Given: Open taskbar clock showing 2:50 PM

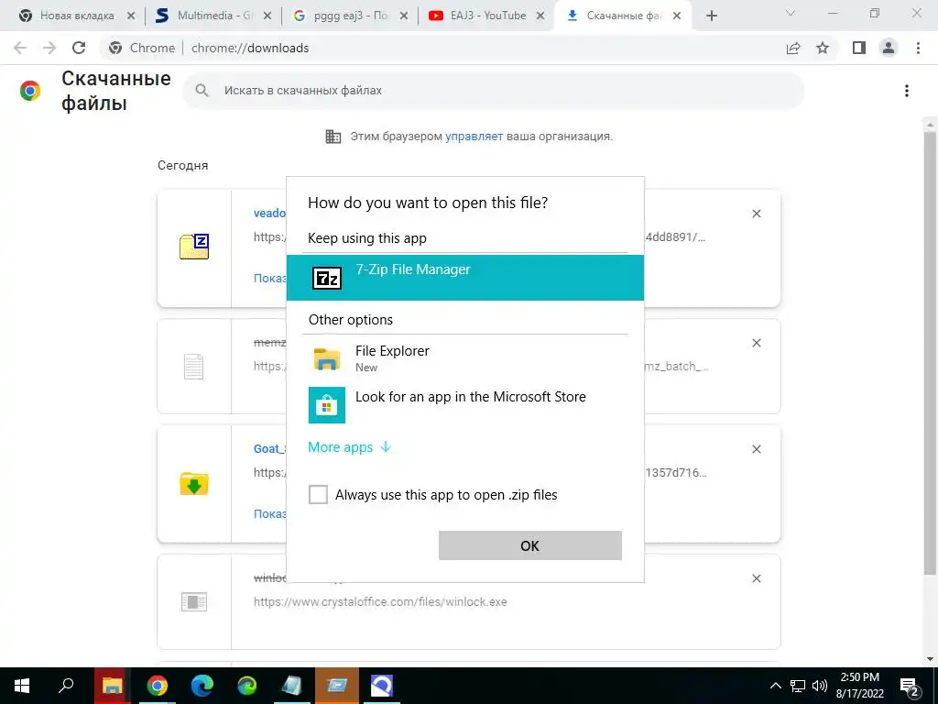Looking at the screenshot, I should (x=859, y=686).
